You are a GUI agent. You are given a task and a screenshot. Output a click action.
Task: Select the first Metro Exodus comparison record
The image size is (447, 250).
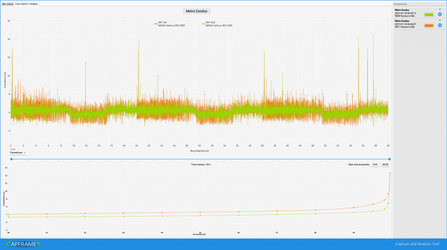[x=419, y=13]
